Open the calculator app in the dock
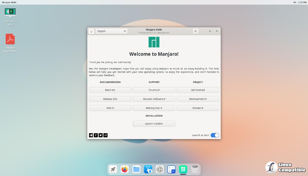 (x=171, y=169)
